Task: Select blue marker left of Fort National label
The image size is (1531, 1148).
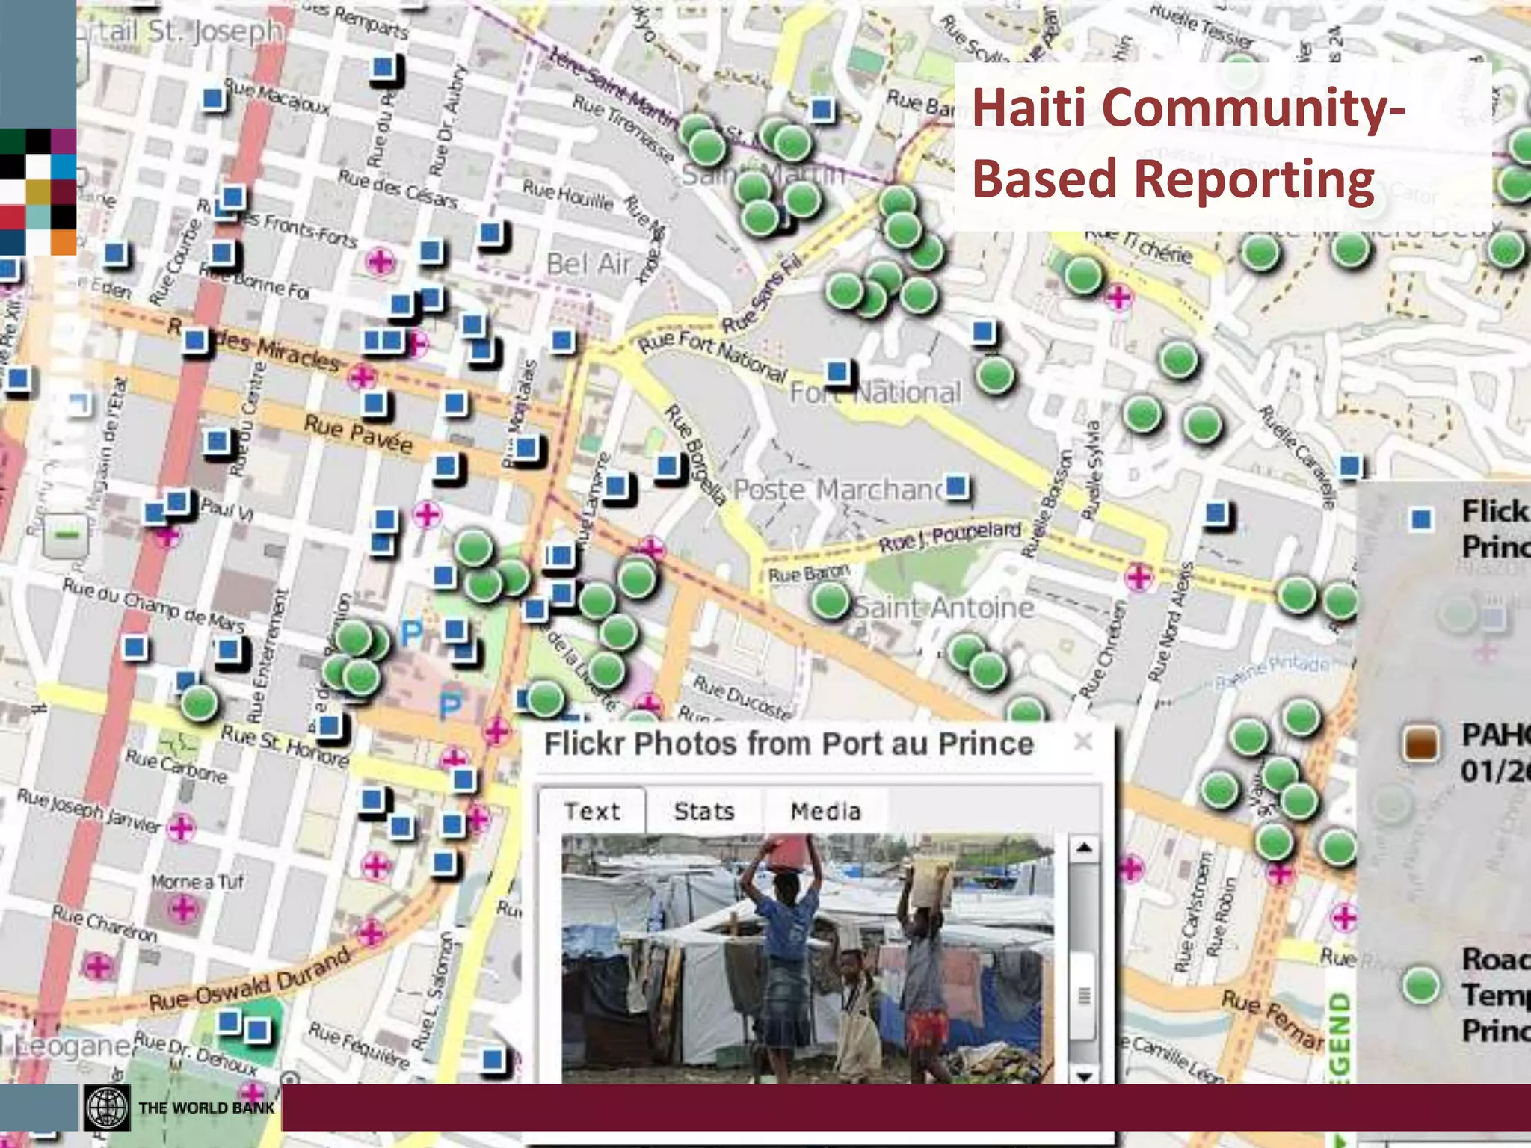Action: (x=837, y=371)
